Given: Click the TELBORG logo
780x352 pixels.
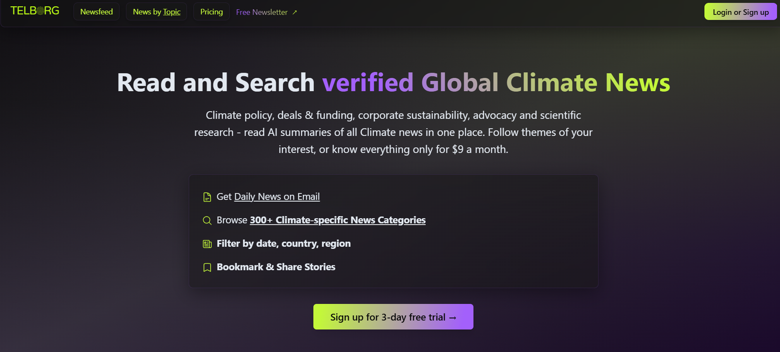Looking at the screenshot, I should [x=35, y=11].
